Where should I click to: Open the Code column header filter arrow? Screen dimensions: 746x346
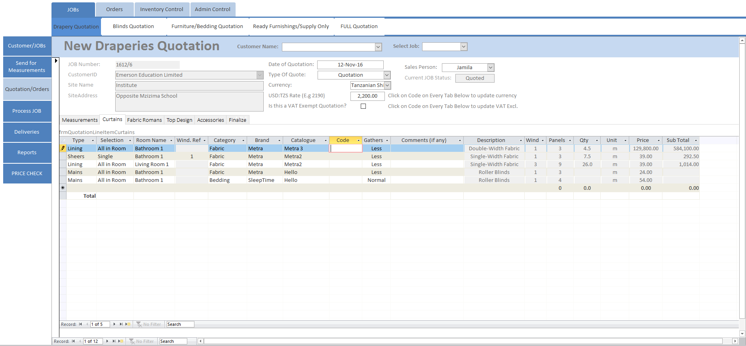358,140
